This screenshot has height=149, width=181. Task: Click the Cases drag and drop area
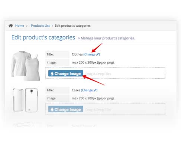click(x=105, y=109)
